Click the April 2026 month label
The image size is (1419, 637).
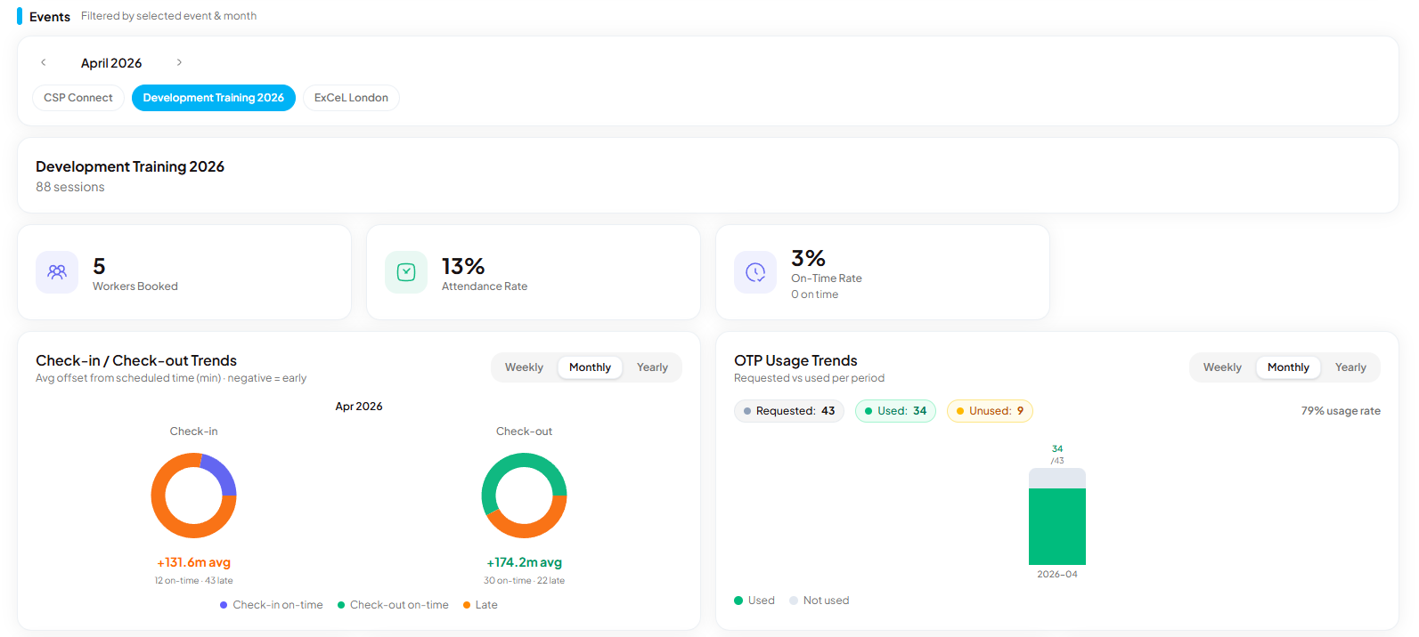(111, 63)
